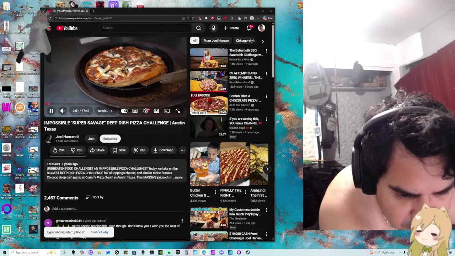Pause the video playback
Image resolution: width=455 pixels, height=256 pixels.
51,111
